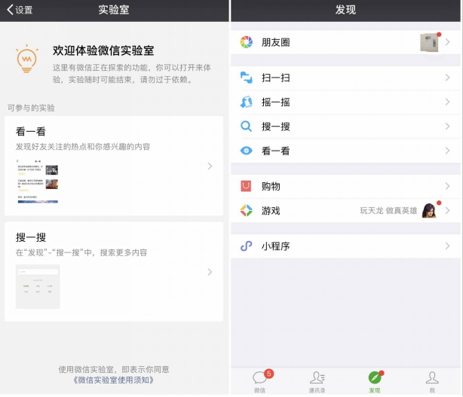Open the 看一看 experiment card title
Screen dimensions: 463x397
(31, 132)
